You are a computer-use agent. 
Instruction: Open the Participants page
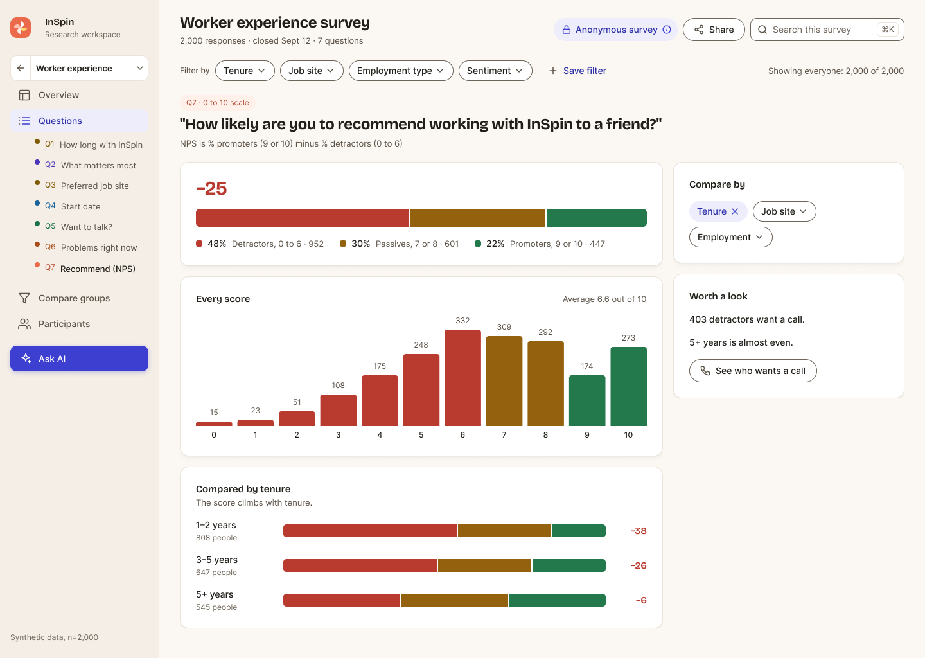pyautogui.click(x=80, y=324)
